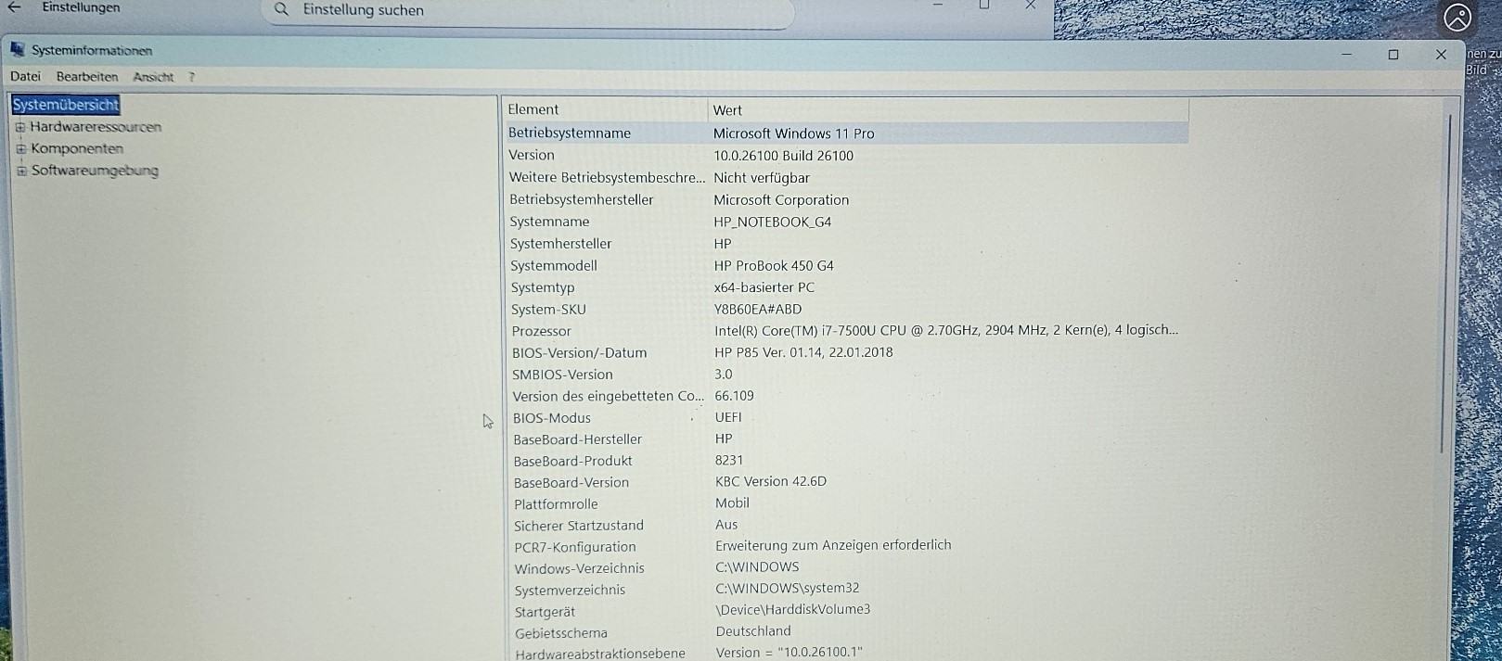This screenshot has height=661, width=1502.
Task: Click the value UEFI
Action: tap(728, 417)
